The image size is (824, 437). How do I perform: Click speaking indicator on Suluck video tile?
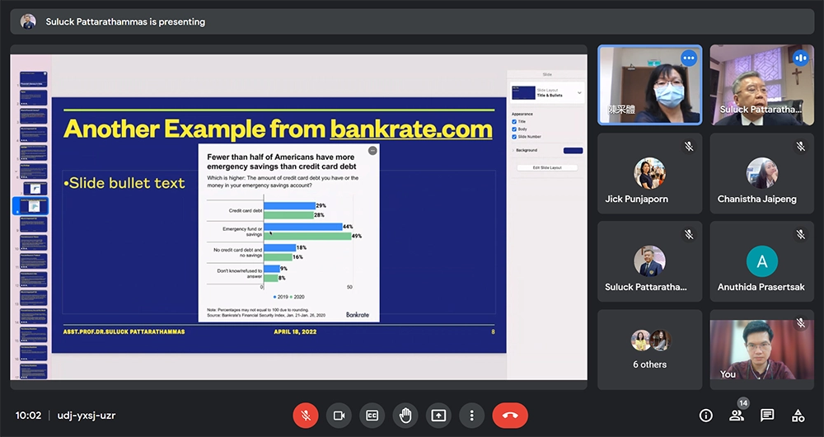click(x=800, y=58)
